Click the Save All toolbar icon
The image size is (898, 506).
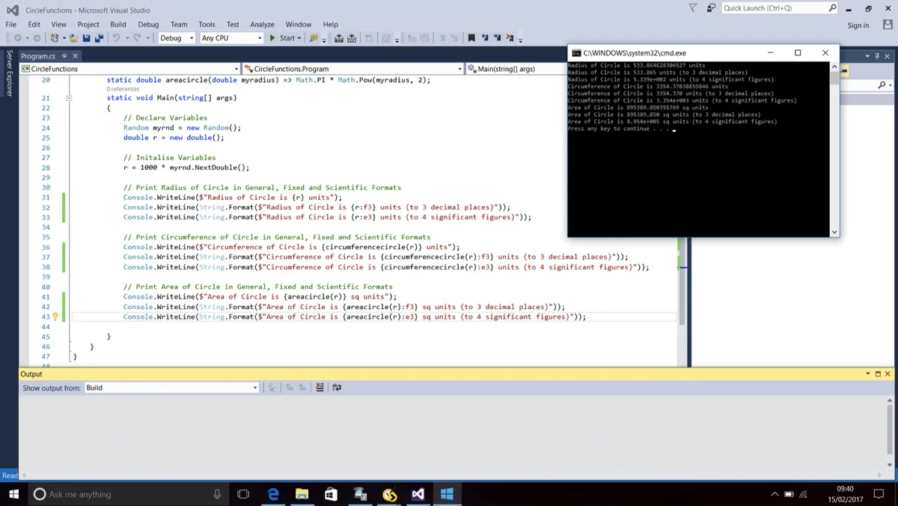click(x=99, y=38)
